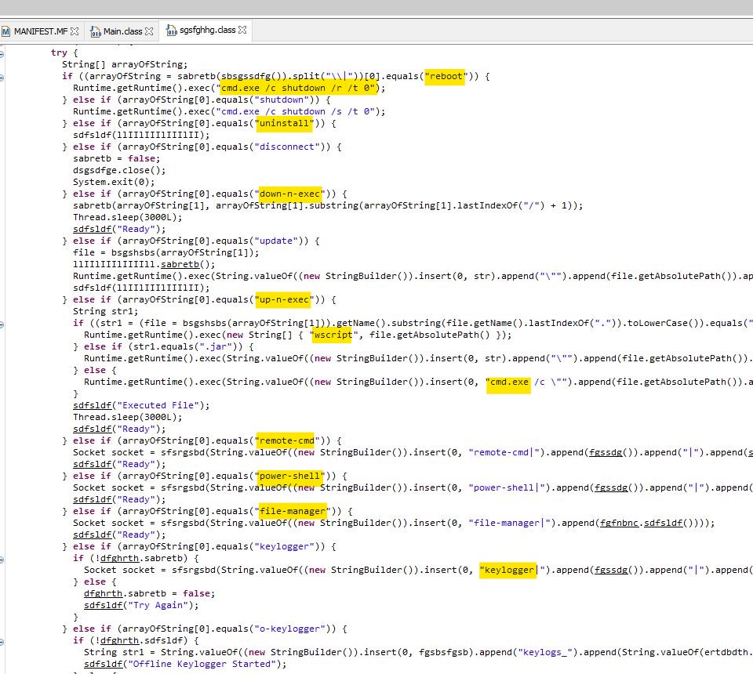Collapse the fold marker beside if (!dfghrth.sabretb)
This screenshot has width=753, height=674.
click(x=2, y=559)
